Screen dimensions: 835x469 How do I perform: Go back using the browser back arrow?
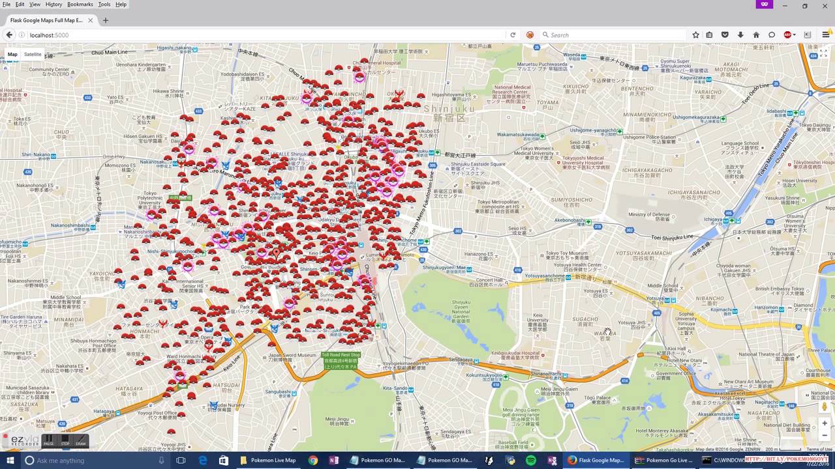[x=9, y=35]
